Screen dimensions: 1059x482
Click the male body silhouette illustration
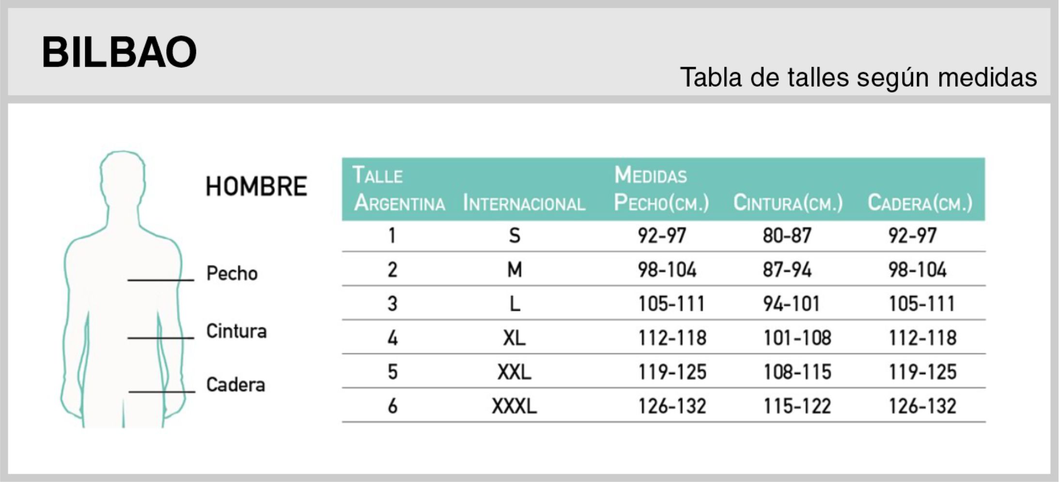point(122,291)
